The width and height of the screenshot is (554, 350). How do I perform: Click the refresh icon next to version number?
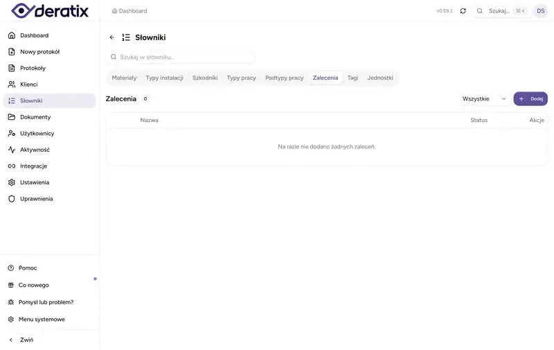[463, 11]
